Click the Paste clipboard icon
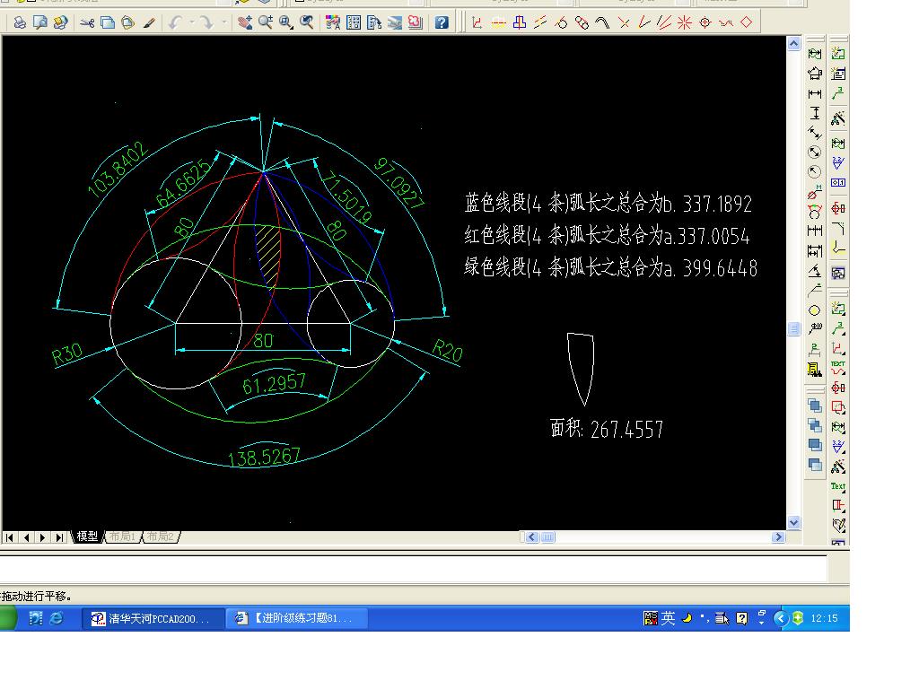919x689 pixels. click(127, 22)
